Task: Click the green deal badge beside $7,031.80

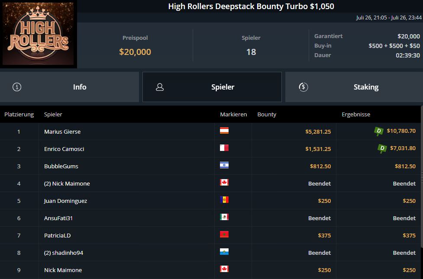Action: coord(382,148)
